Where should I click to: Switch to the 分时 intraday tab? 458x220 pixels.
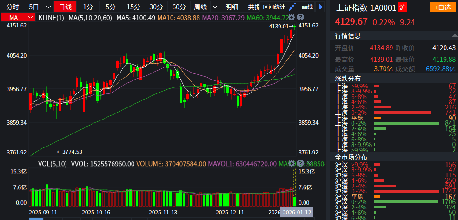(13, 7)
